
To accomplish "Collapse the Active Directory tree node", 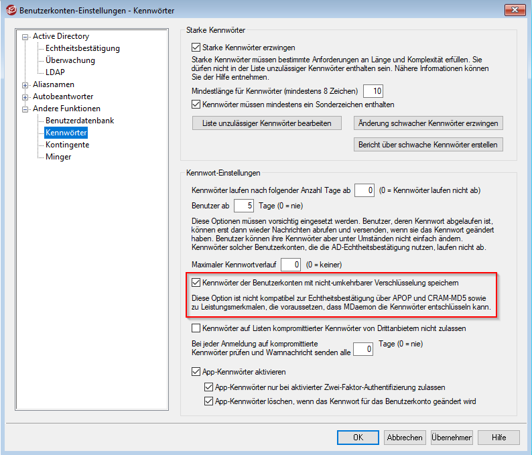I will [25, 37].
